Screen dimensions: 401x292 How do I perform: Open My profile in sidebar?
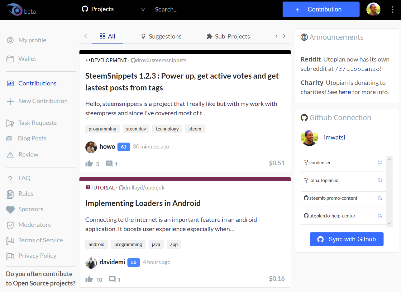32,40
